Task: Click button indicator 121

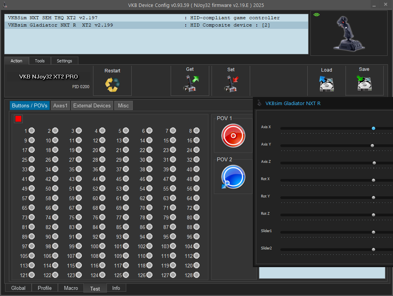Action: click(x=32, y=275)
